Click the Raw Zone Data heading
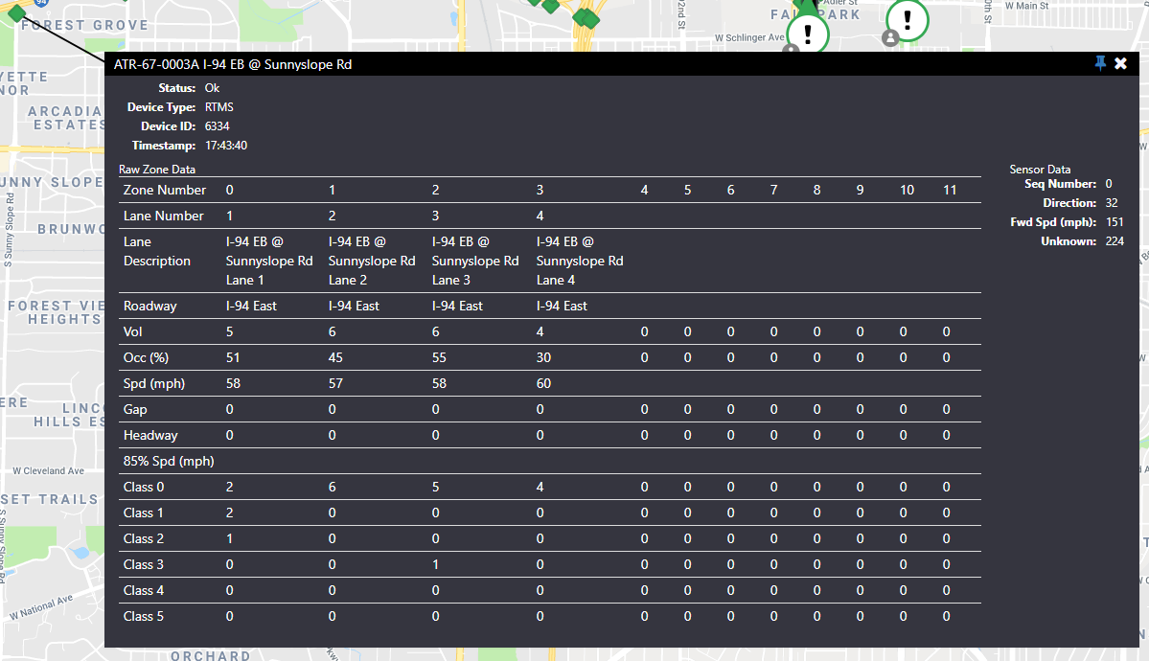The height and width of the screenshot is (661, 1149). click(157, 170)
